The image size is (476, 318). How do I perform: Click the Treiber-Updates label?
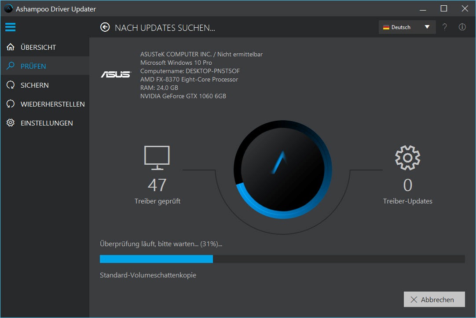(x=408, y=201)
